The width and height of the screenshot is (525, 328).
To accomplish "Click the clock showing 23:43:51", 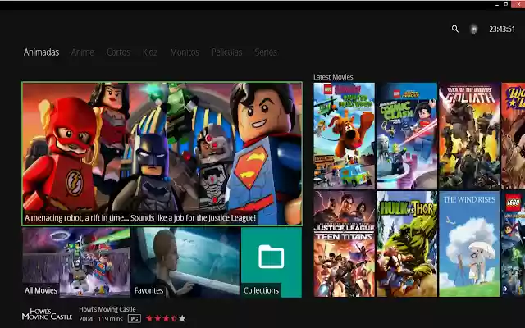I will [502, 30].
